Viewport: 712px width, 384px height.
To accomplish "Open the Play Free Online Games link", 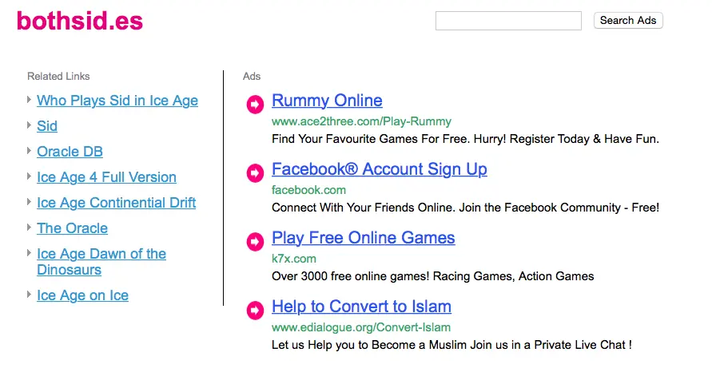I will coord(363,238).
